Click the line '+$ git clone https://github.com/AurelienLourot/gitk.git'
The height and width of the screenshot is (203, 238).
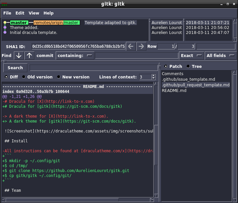pos(66,171)
